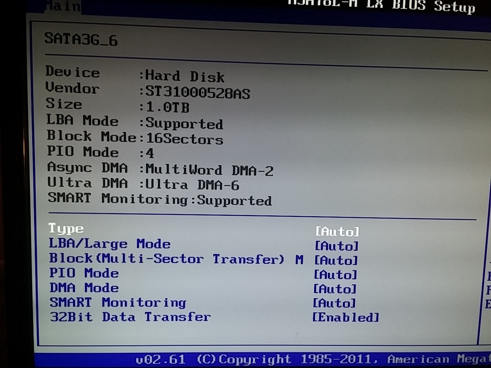Select SMART Monitoring setting option
Screen dimensions: 491x368
[118, 302]
